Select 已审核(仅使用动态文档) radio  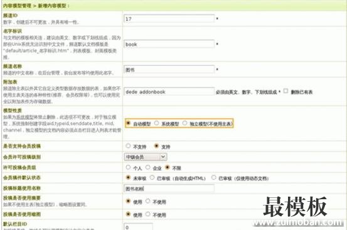(213, 177)
